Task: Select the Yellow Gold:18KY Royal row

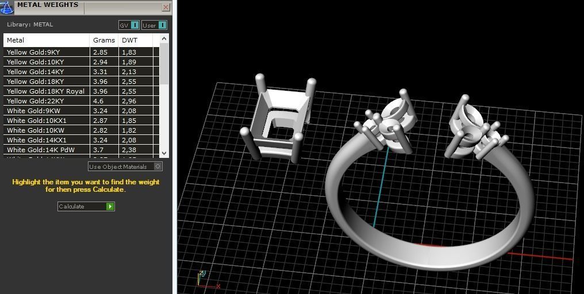Action: (x=81, y=91)
